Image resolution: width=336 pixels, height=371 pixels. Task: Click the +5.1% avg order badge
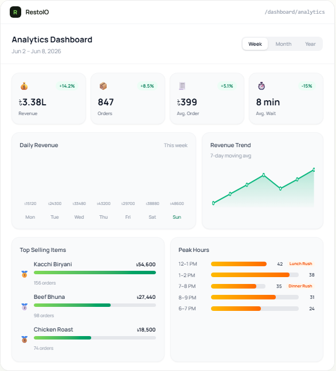226,86
